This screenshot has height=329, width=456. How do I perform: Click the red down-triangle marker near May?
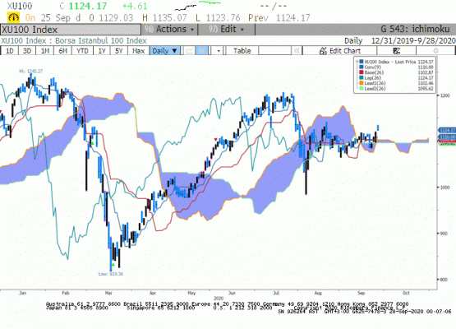pyautogui.click(x=215, y=140)
